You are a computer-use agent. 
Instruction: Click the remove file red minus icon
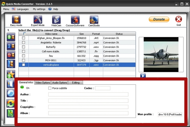tap(11, 55)
